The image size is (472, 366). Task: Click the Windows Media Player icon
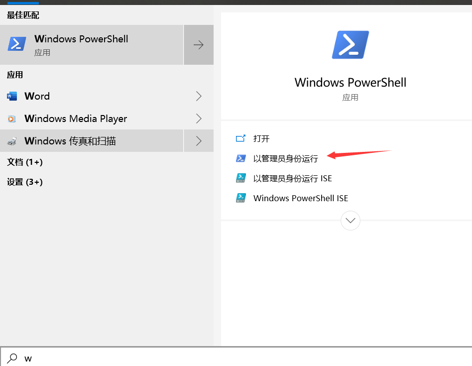point(12,119)
